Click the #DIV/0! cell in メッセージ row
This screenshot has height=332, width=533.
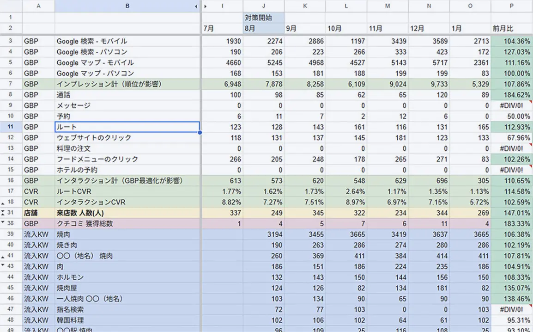[x=512, y=105]
